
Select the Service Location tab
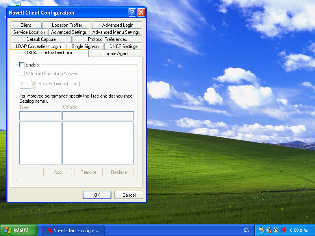(x=29, y=32)
